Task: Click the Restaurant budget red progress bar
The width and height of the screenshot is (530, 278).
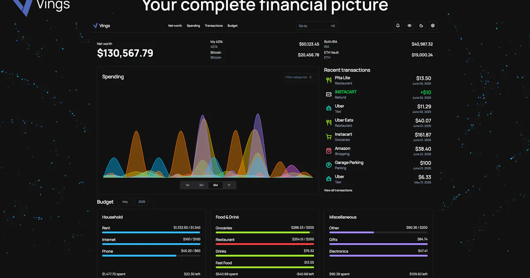Action: pos(265,244)
